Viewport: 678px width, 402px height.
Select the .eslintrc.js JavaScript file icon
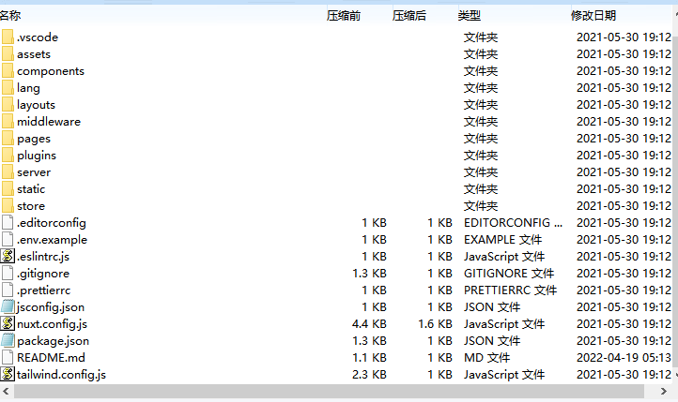click(x=8, y=257)
